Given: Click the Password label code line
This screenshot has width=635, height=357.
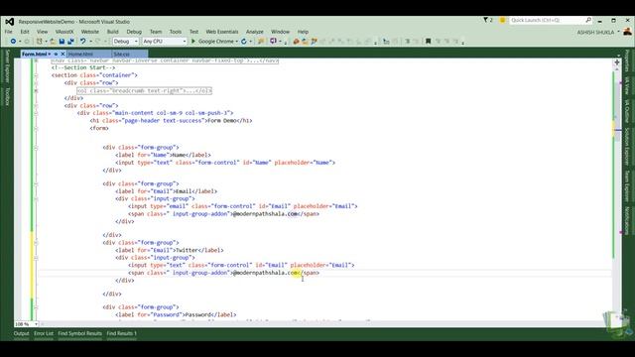Looking at the screenshot, I should point(176,314).
